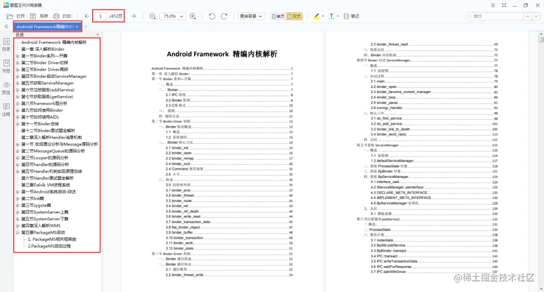The height and width of the screenshot is (292, 544).
Task: Select root item Android Framework 精编内核解析
Action: point(54,42)
